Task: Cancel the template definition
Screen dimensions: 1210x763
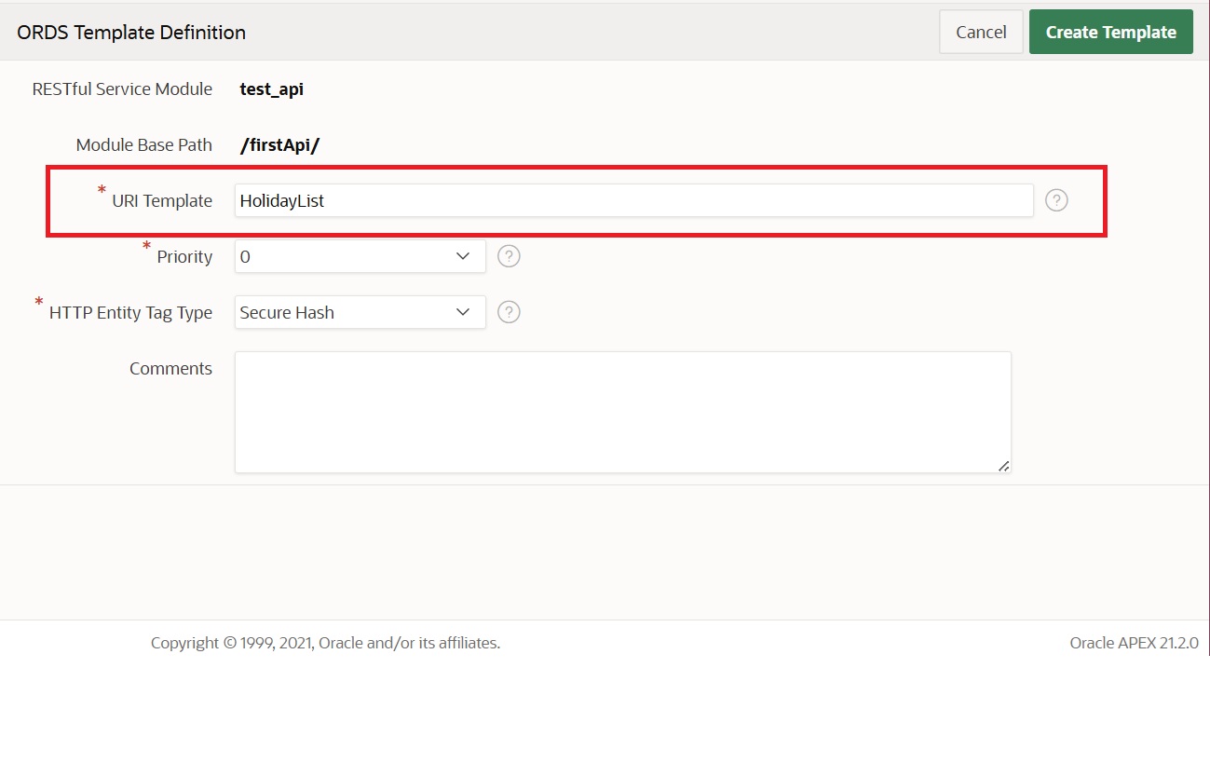Action: tap(981, 32)
